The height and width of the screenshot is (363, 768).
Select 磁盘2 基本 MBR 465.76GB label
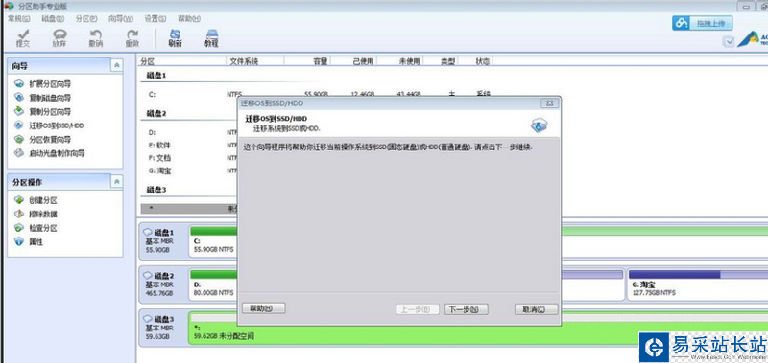click(x=162, y=284)
